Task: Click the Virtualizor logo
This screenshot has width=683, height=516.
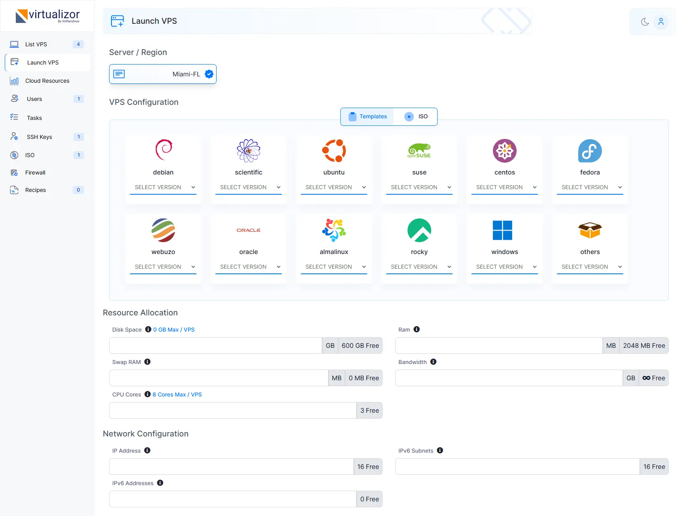Action: [x=47, y=16]
